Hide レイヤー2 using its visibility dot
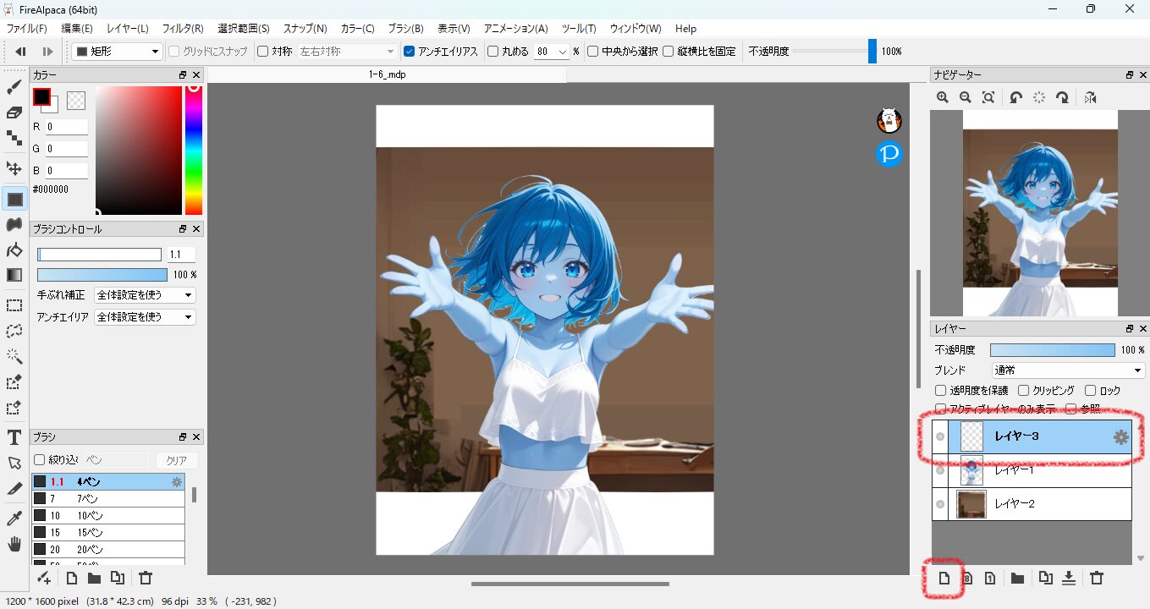 pyautogui.click(x=940, y=504)
